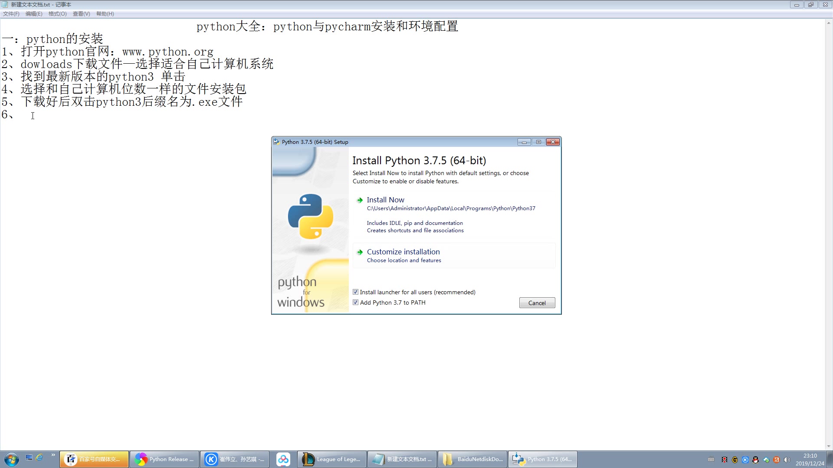Click the Notepad scrollbar down arrow
The width and height of the screenshot is (833, 468).
[829, 446]
